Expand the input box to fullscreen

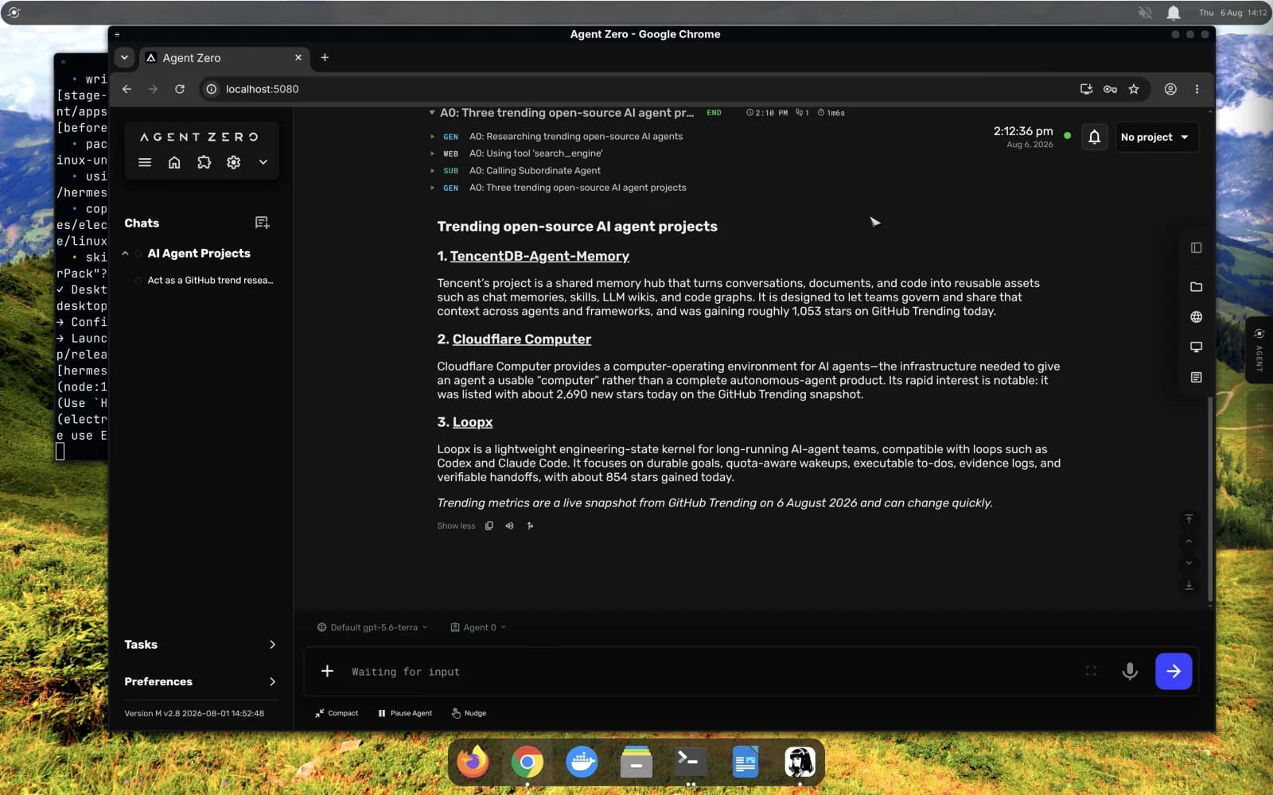pos(1091,671)
